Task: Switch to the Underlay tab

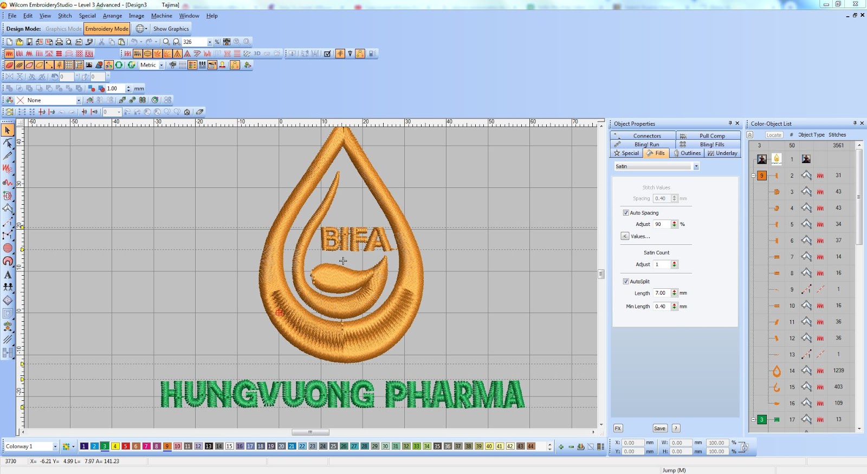Action: pyautogui.click(x=723, y=153)
